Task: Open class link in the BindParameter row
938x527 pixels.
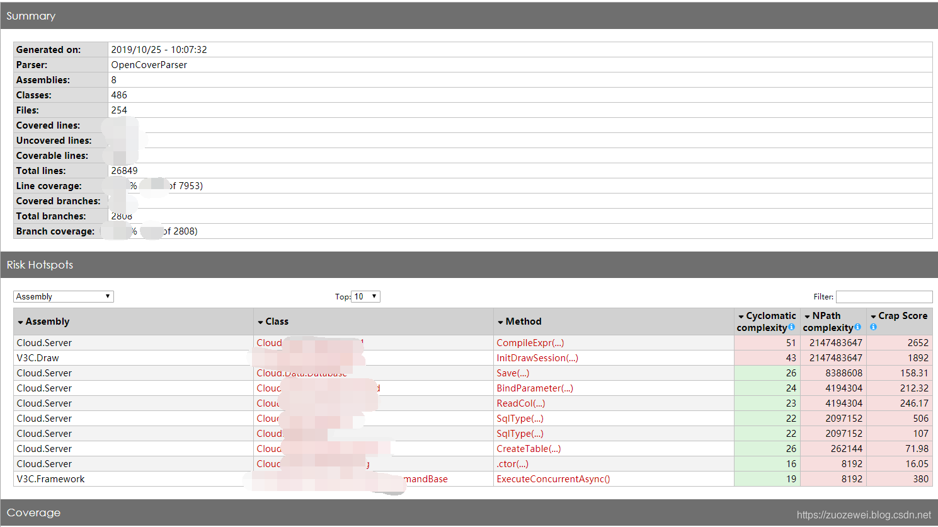Action: [318, 388]
